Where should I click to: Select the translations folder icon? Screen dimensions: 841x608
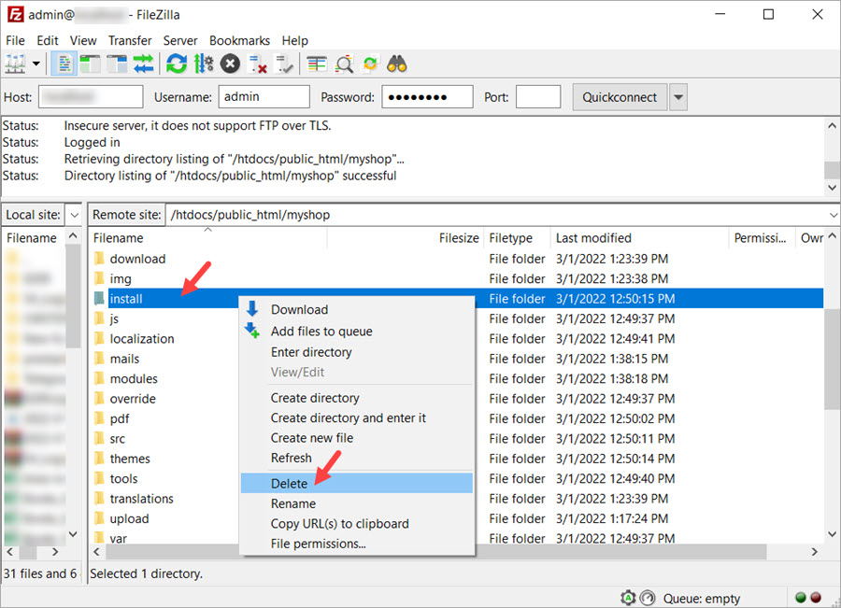pos(99,499)
